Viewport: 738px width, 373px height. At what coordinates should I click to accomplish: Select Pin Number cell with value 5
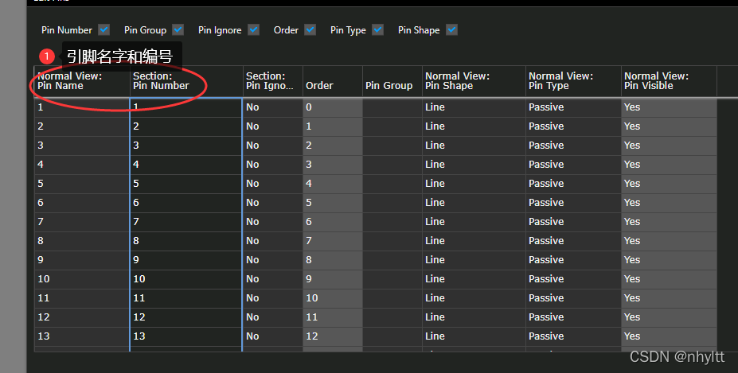coord(186,184)
